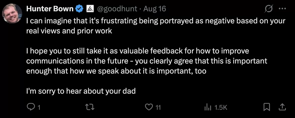Click the view analytics bar-chart icon
This screenshot has height=118, width=295.
(208, 107)
